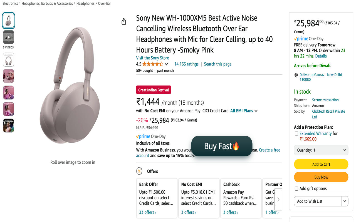Click the Prime logo below the discounted price

click(143, 136)
